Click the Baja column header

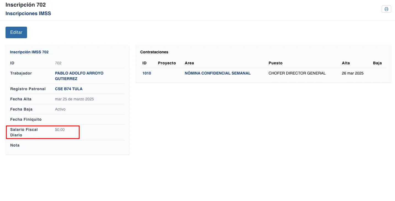click(x=377, y=63)
